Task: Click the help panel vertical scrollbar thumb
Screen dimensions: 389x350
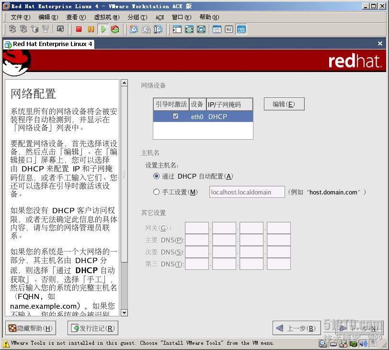Action: pos(124,174)
